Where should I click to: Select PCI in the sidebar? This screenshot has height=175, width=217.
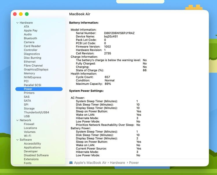[x=26, y=81]
